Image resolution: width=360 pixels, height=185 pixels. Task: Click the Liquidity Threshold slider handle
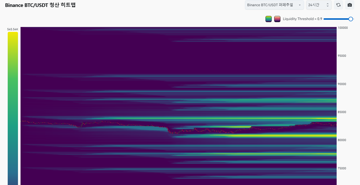click(351, 19)
